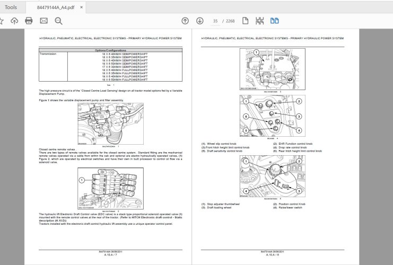Click 'Figure 1 shows the variable displacement pump' line

pos(81,100)
